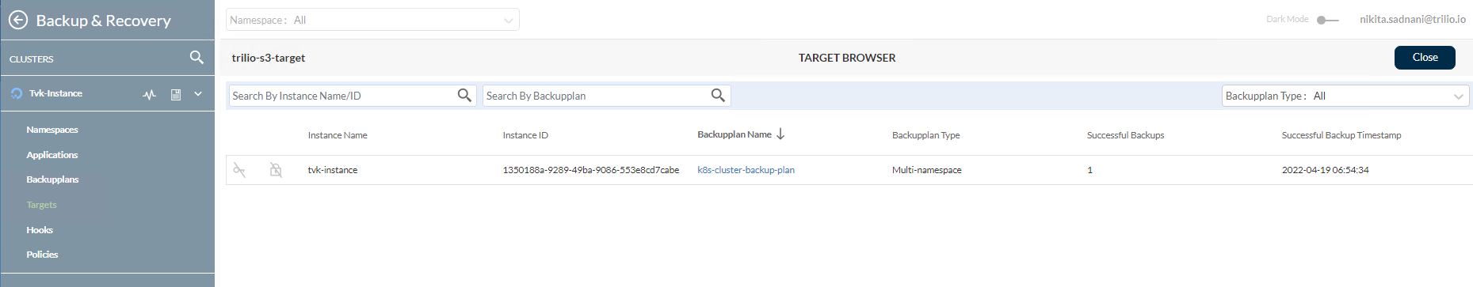The image size is (1473, 287).
Task: Toggle the Dark Mode switch
Action: point(1327,20)
